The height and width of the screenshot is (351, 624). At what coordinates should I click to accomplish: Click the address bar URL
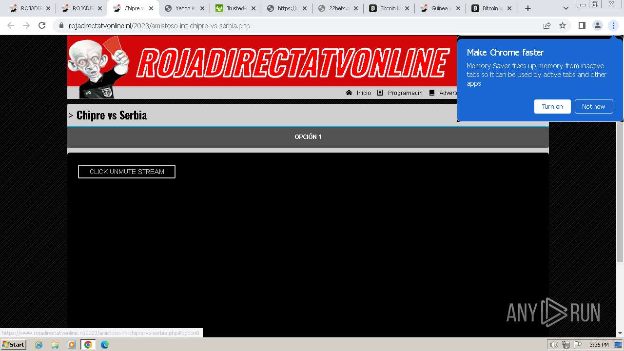coord(159,26)
